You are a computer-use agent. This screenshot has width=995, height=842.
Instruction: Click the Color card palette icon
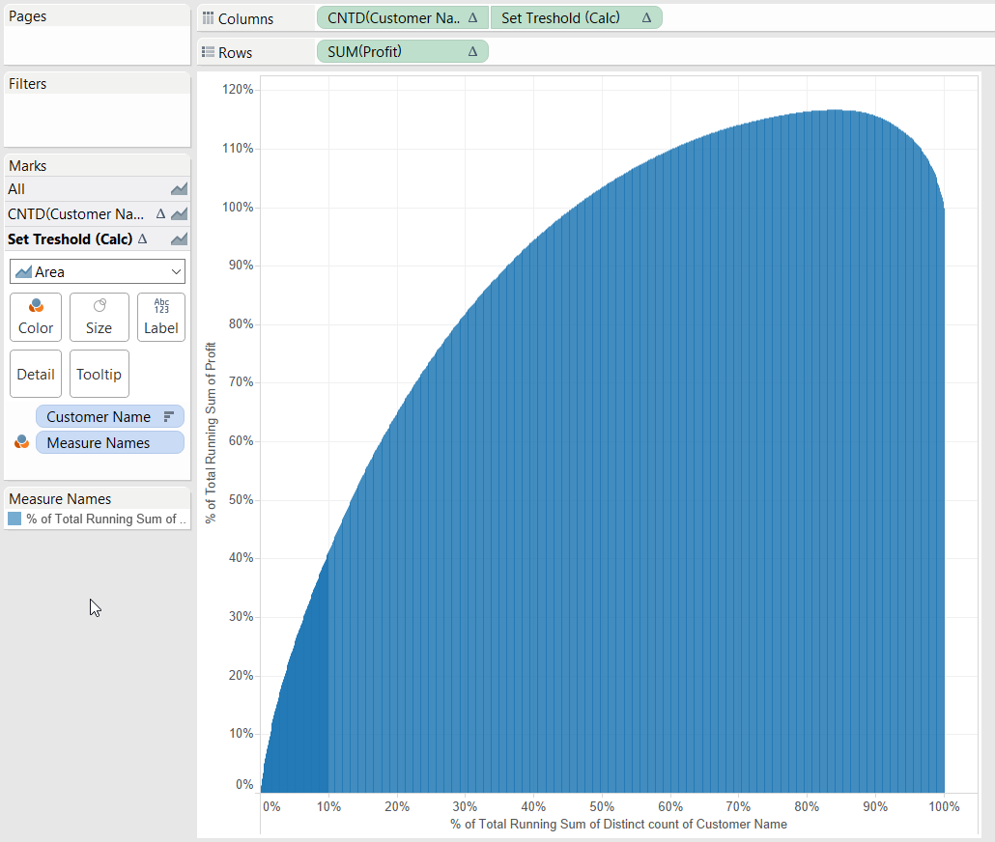pos(36,306)
